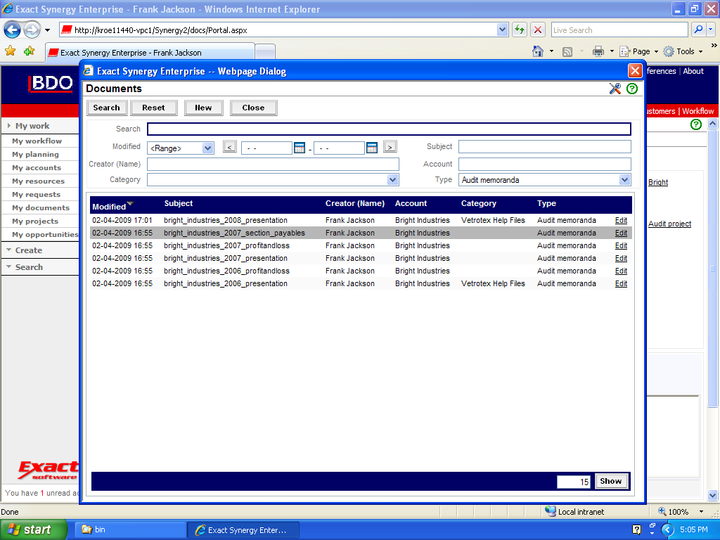Open the About link on portal
720x540 pixels.
coord(693,71)
